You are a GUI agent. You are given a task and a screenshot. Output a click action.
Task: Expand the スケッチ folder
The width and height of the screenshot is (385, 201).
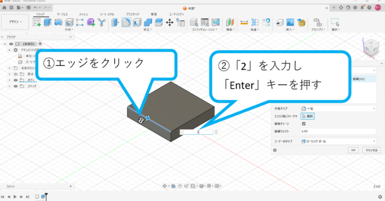coord(9,86)
